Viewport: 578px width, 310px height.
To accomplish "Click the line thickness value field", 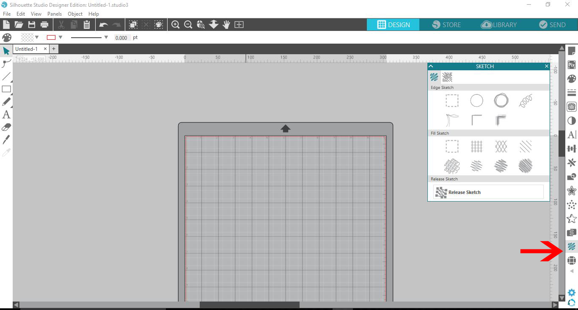I will (121, 38).
